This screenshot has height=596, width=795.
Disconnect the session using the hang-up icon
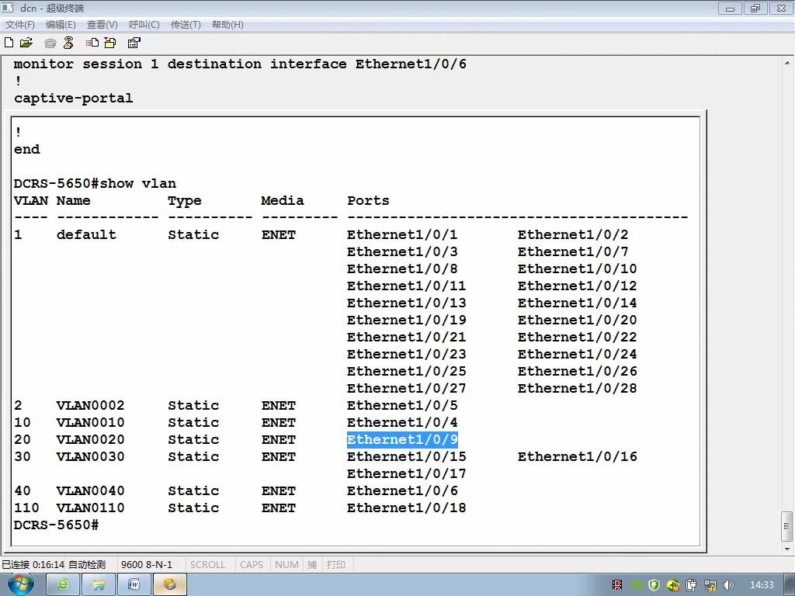tap(68, 43)
